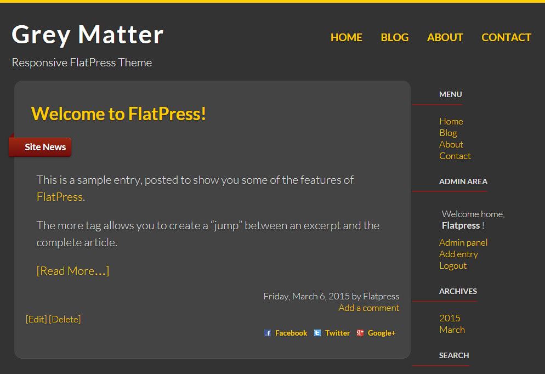The width and height of the screenshot is (545, 374).
Task: Open ABOUT in the top navigation
Action: [445, 37]
